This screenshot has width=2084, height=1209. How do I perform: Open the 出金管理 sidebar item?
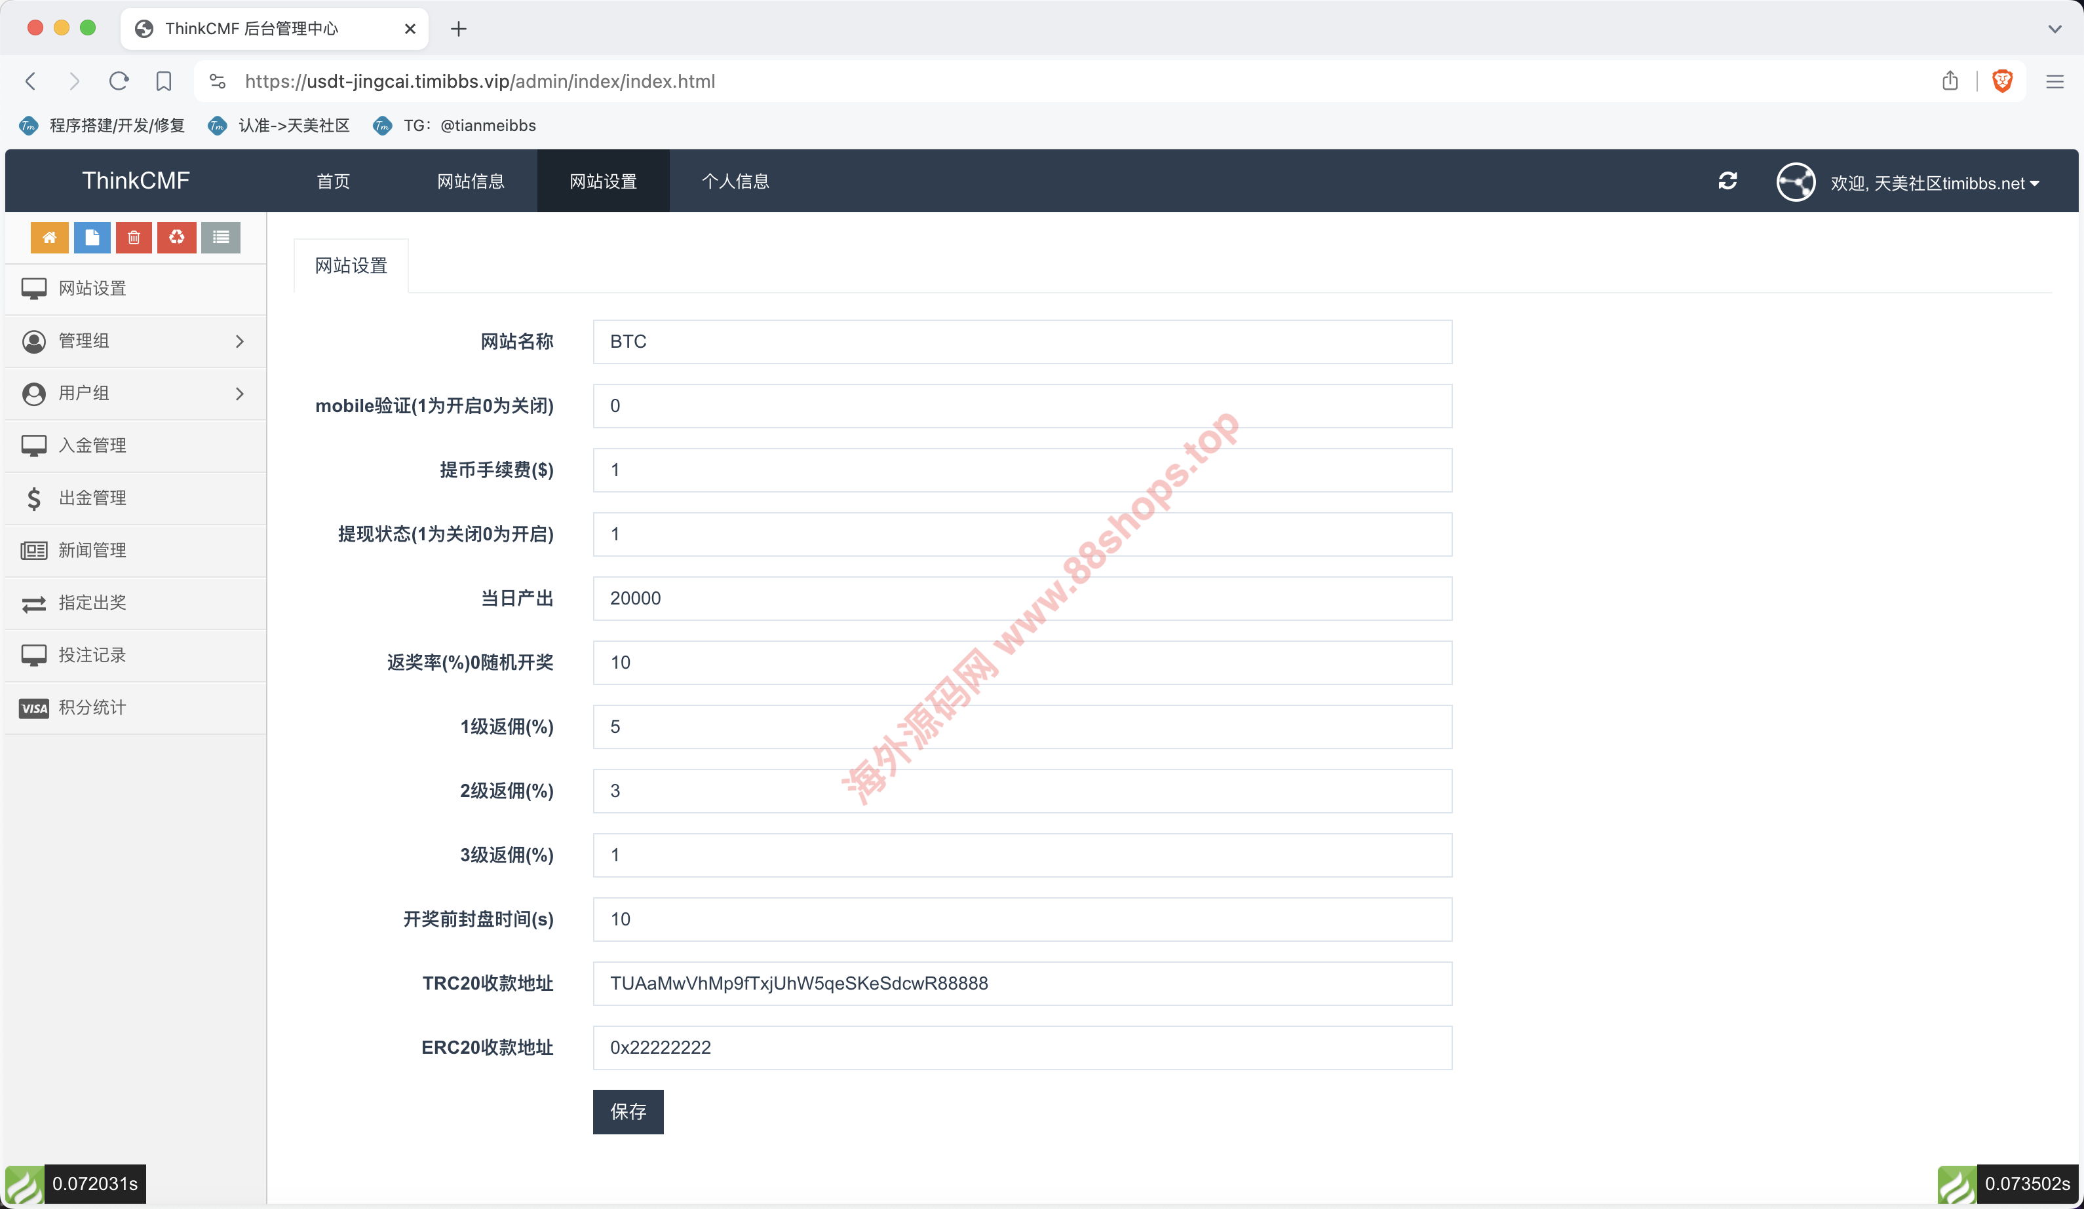92,498
